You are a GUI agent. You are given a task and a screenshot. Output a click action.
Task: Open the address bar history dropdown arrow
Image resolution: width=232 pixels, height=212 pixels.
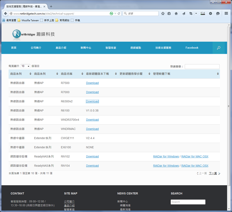(115, 14)
